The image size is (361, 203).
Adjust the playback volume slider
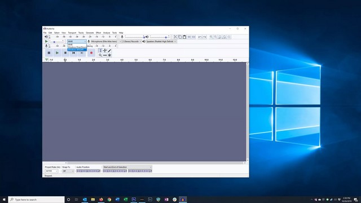(x=160, y=37)
